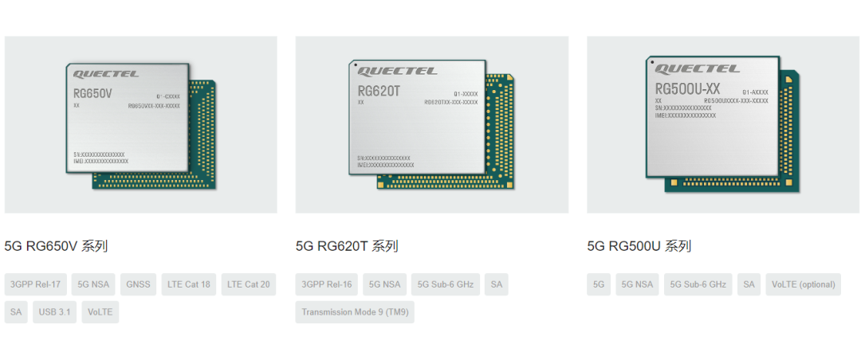This screenshot has height=360, width=861.
Task: Open the RG650V module product image
Action: 140,124
